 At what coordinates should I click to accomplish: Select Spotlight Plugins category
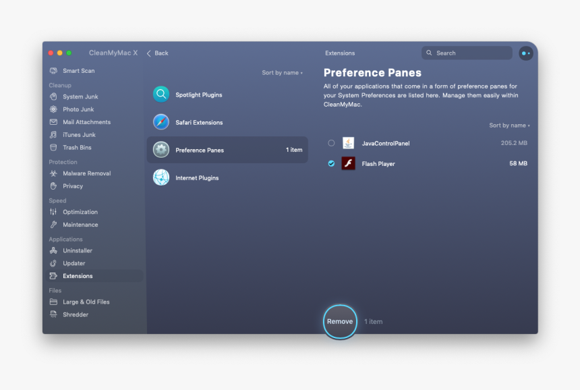pyautogui.click(x=227, y=94)
